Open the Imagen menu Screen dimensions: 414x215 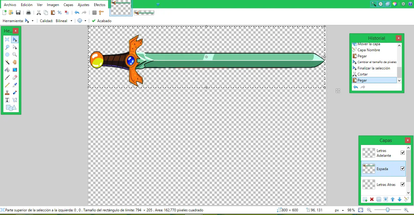pyautogui.click(x=53, y=5)
